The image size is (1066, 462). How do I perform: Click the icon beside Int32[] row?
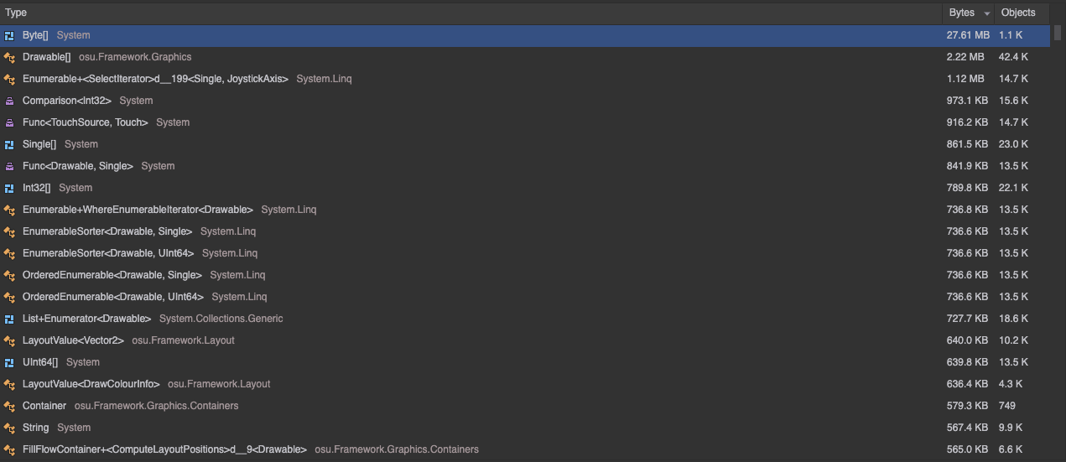9,188
